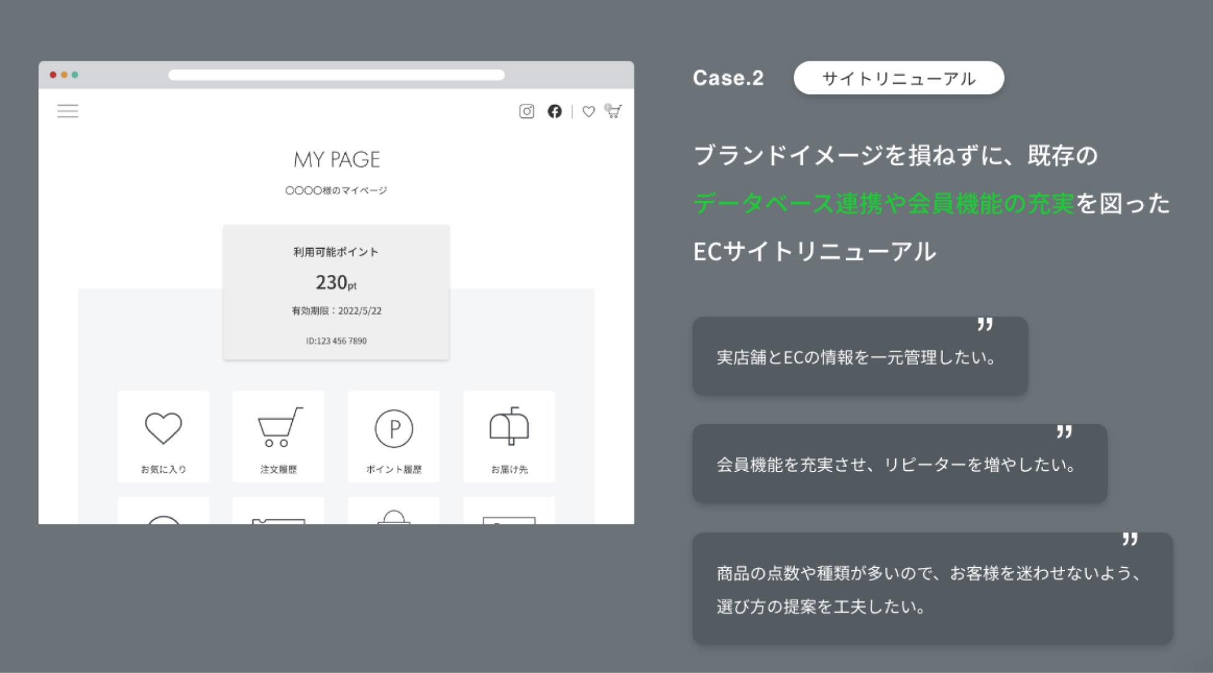Click the Facebook icon

(554, 111)
